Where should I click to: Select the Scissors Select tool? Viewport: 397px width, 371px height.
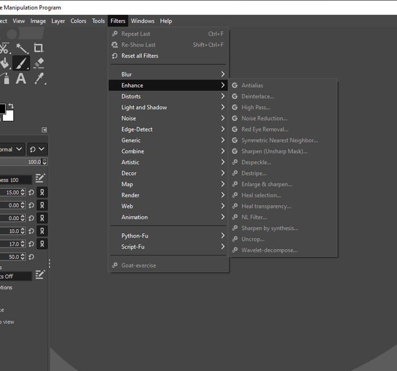click(5, 48)
